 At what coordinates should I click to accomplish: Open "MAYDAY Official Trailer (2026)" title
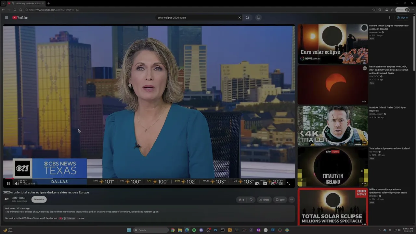pos(387,109)
